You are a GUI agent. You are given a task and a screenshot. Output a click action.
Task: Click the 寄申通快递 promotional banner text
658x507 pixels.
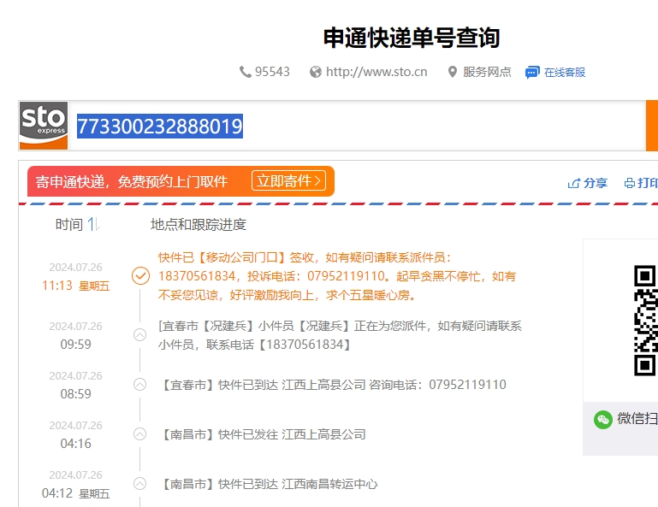(132, 181)
